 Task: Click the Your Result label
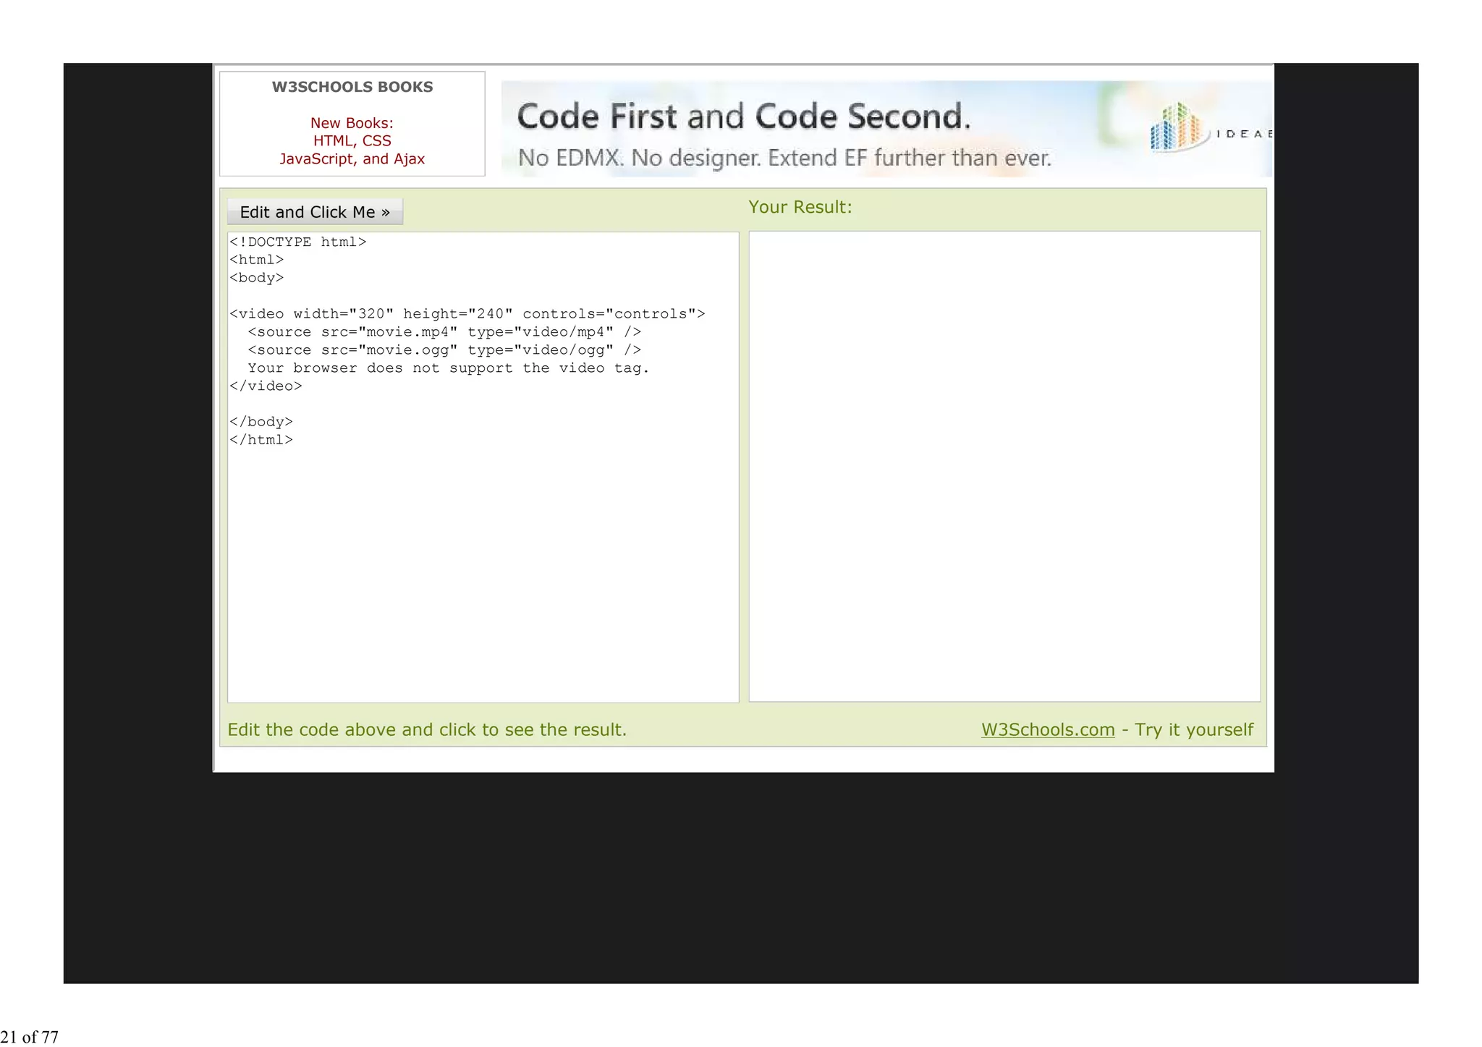pos(800,207)
